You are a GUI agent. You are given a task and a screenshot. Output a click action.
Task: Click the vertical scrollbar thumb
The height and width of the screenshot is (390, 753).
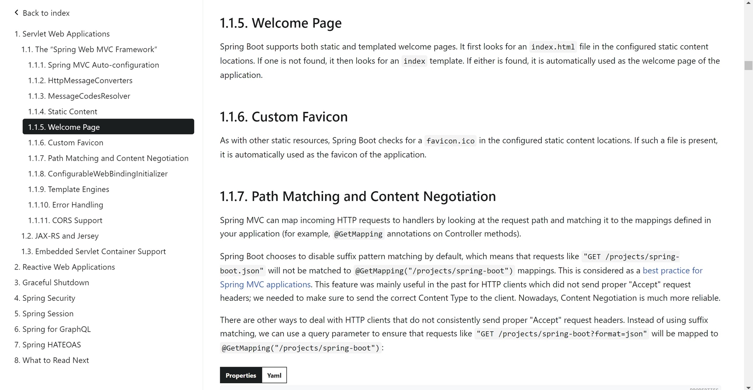[748, 65]
